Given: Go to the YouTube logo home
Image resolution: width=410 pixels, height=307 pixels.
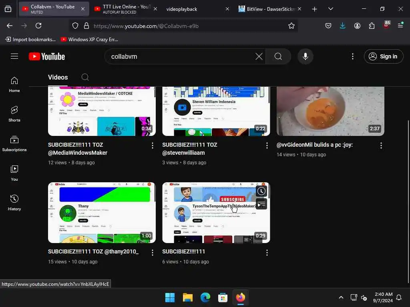Looking at the screenshot, I should click(47, 56).
